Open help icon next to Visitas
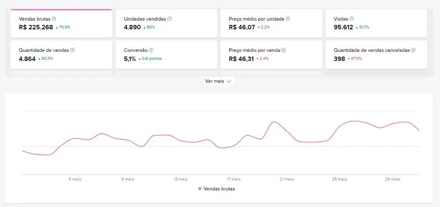The image size is (440, 207). tap(351, 19)
